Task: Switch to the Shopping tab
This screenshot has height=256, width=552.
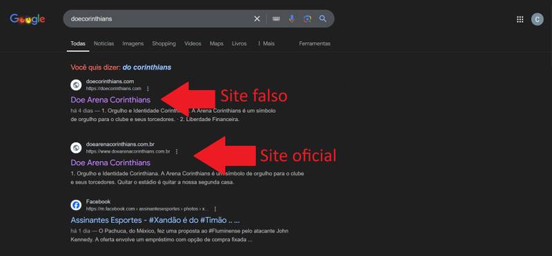Action: [164, 43]
